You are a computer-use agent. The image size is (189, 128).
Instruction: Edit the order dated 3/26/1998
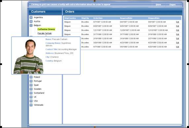177,43
